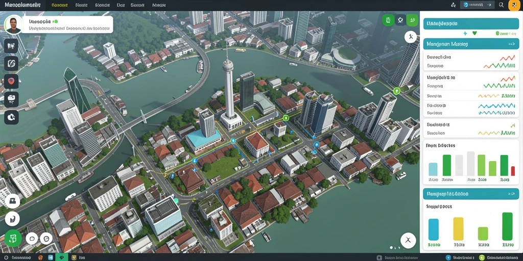This screenshot has height=261, width=523.
Task: Click the magnifier search icon in top bar
Action: (501, 5)
